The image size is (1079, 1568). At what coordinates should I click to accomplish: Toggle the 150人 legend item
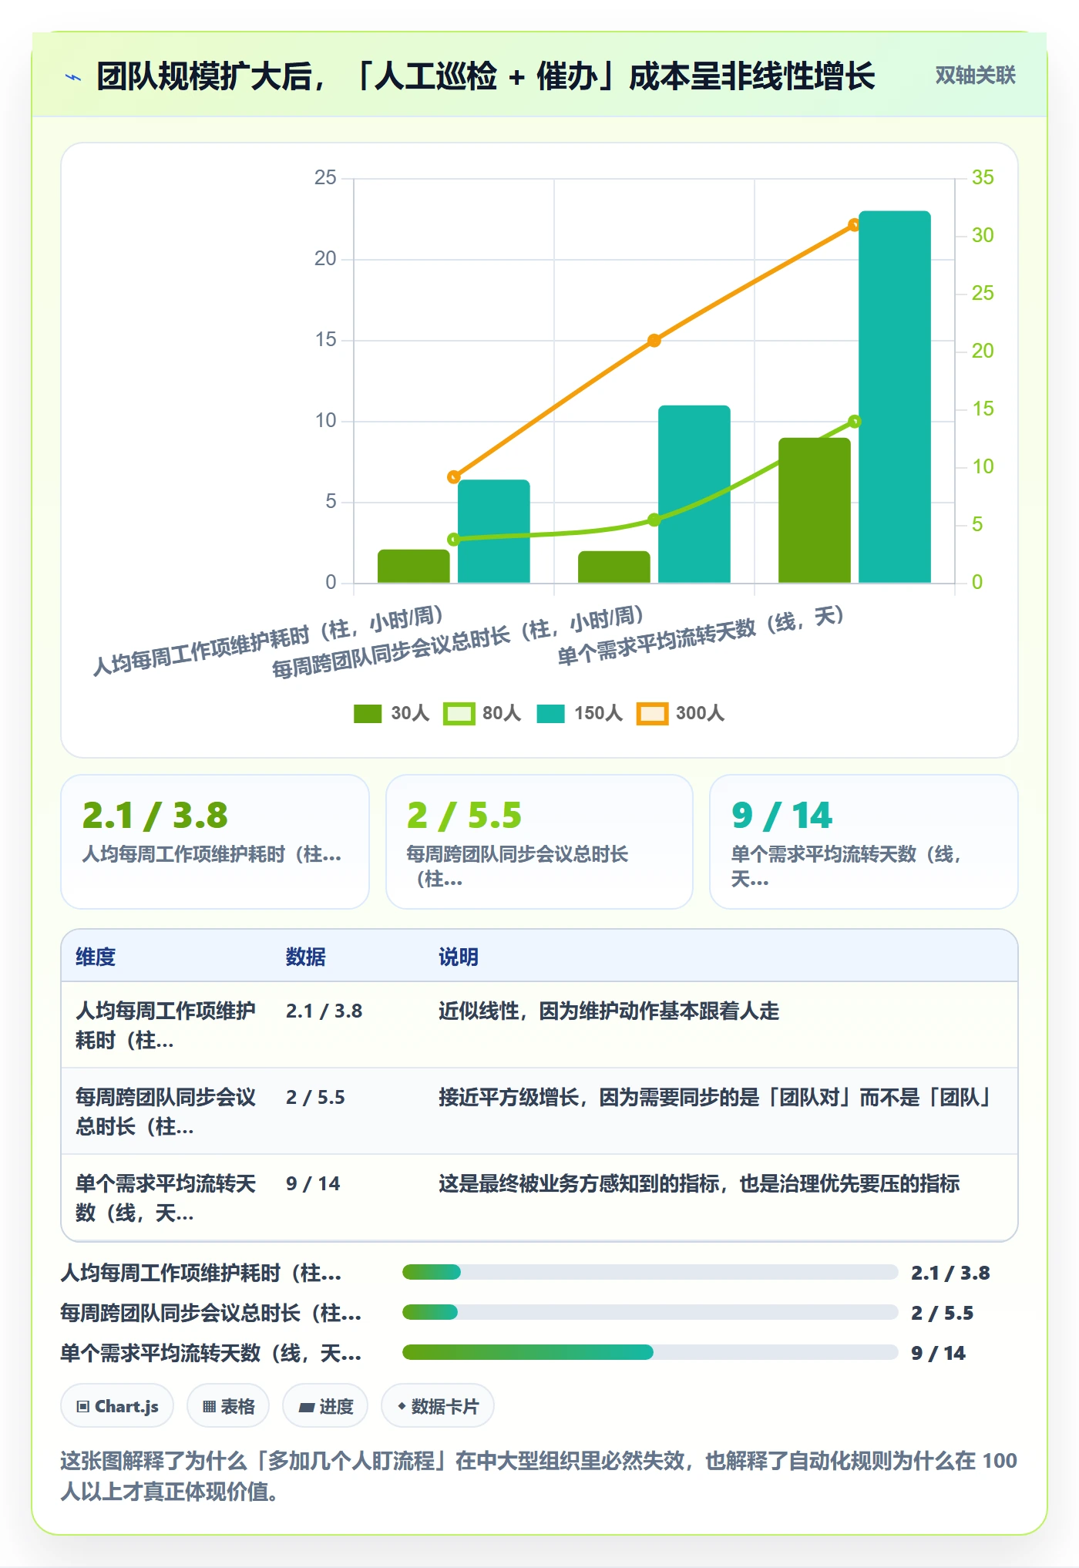tap(580, 714)
